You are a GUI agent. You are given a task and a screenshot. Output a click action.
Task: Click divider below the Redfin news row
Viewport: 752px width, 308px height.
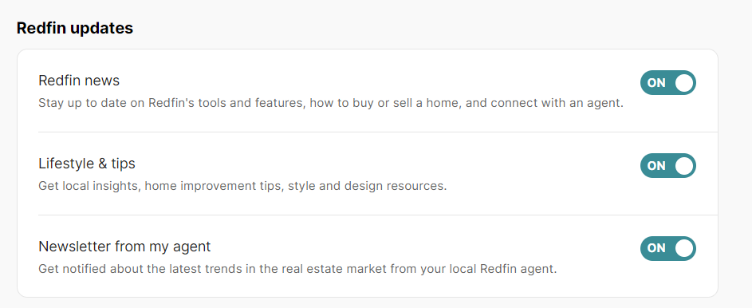click(378, 132)
